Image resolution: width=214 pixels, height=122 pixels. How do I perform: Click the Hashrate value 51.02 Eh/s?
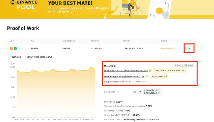[97, 48]
